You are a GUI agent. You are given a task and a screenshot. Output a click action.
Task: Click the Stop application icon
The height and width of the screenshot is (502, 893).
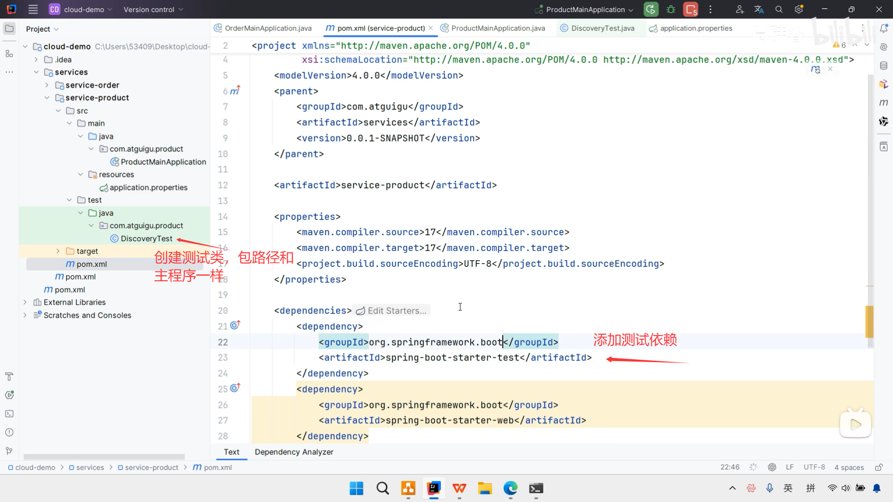[691, 9]
